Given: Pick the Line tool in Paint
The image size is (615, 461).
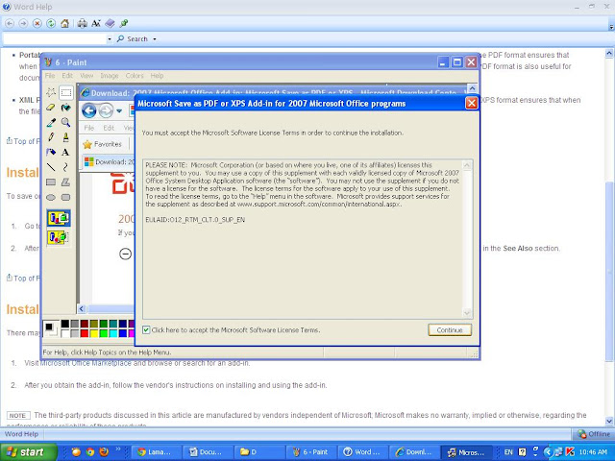Looking at the screenshot, I should click(51, 167).
